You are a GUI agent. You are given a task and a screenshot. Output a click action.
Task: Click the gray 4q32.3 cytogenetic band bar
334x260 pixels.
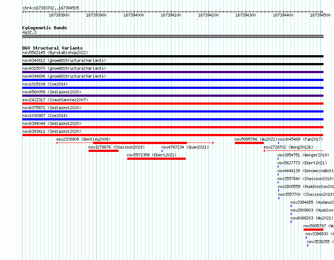coord(173,36)
